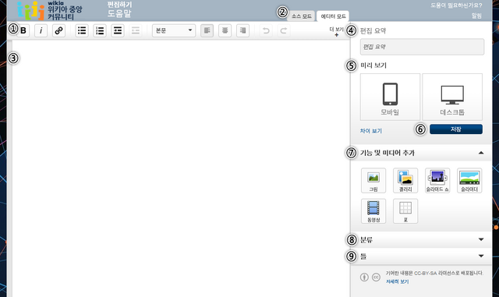
Task: Center-align the text
Action: [225, 30]
